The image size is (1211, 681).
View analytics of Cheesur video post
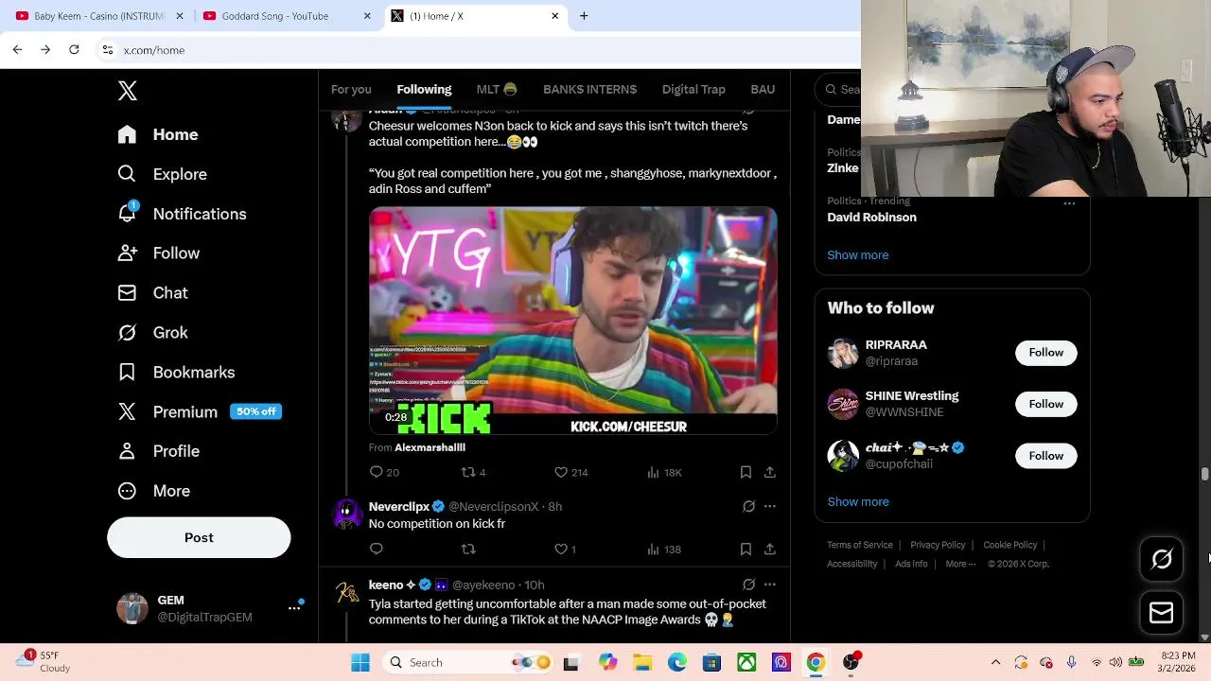(x=664, y=472)
